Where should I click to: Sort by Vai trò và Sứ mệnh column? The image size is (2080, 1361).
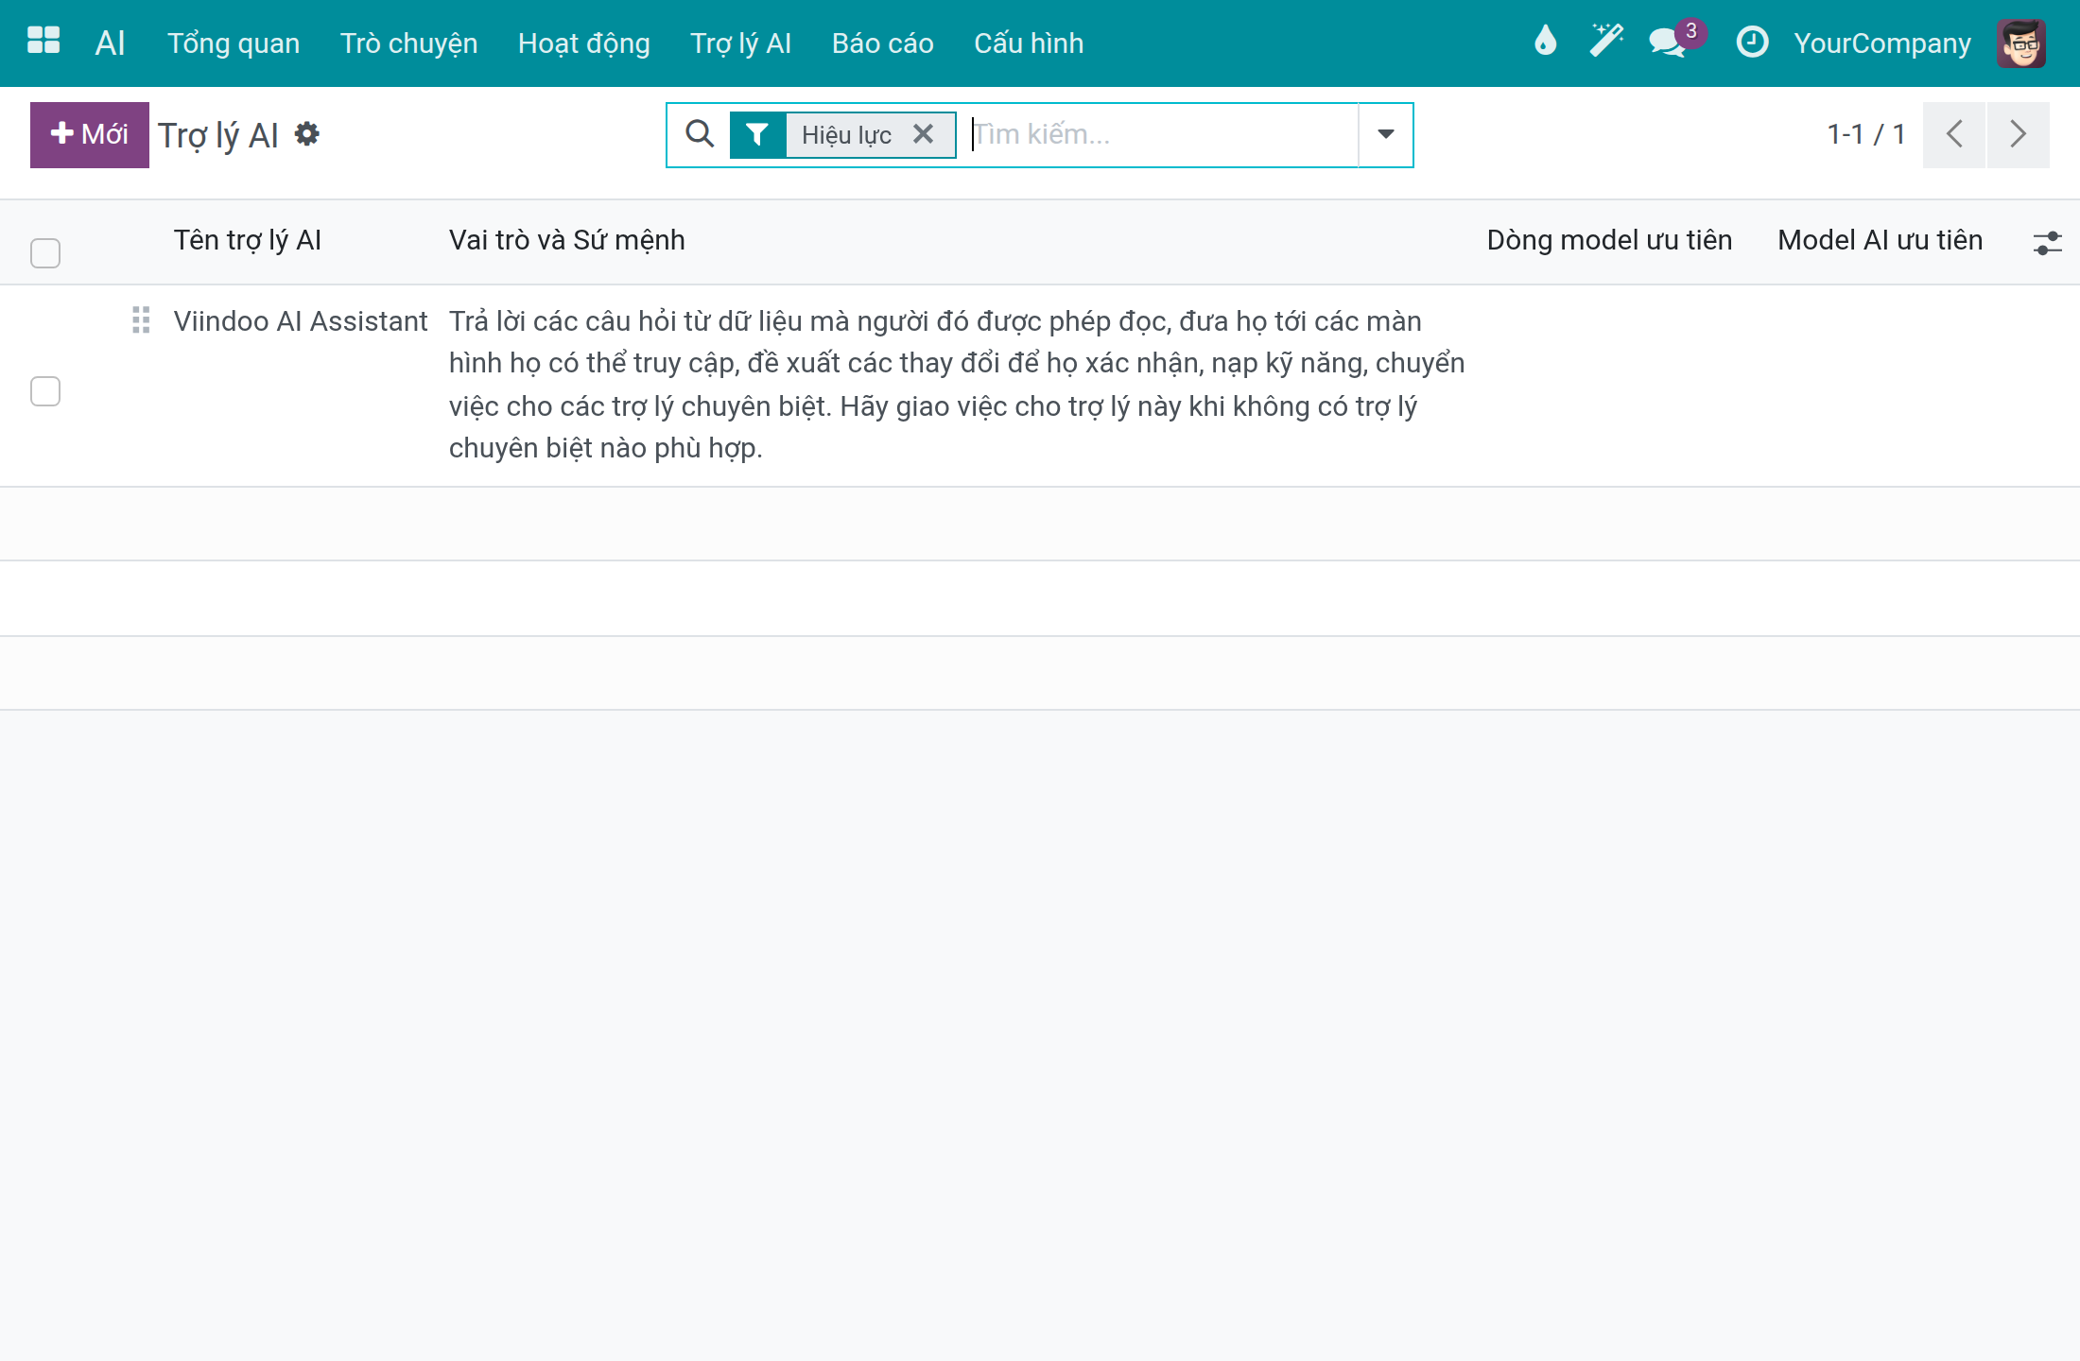pos(567,240)
